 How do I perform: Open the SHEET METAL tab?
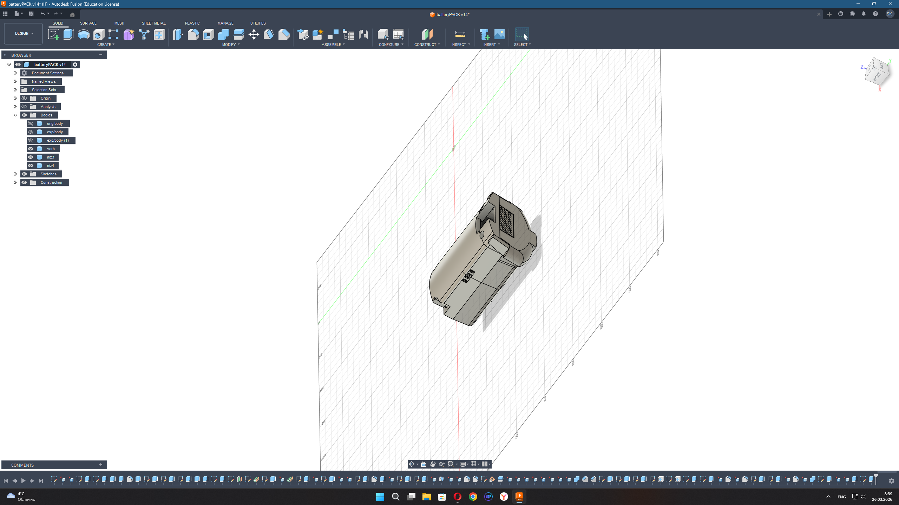153,23
